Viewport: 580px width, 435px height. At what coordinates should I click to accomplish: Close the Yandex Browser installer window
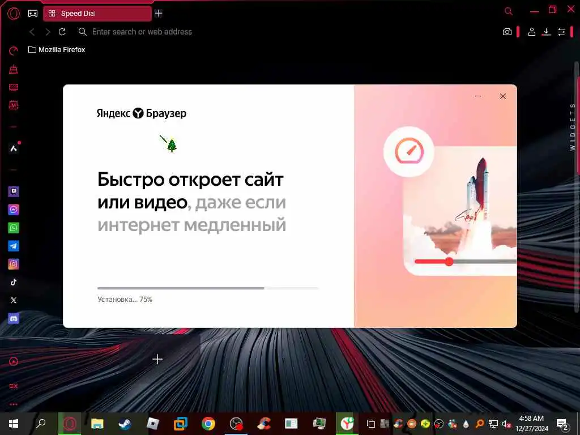(503, 96)
